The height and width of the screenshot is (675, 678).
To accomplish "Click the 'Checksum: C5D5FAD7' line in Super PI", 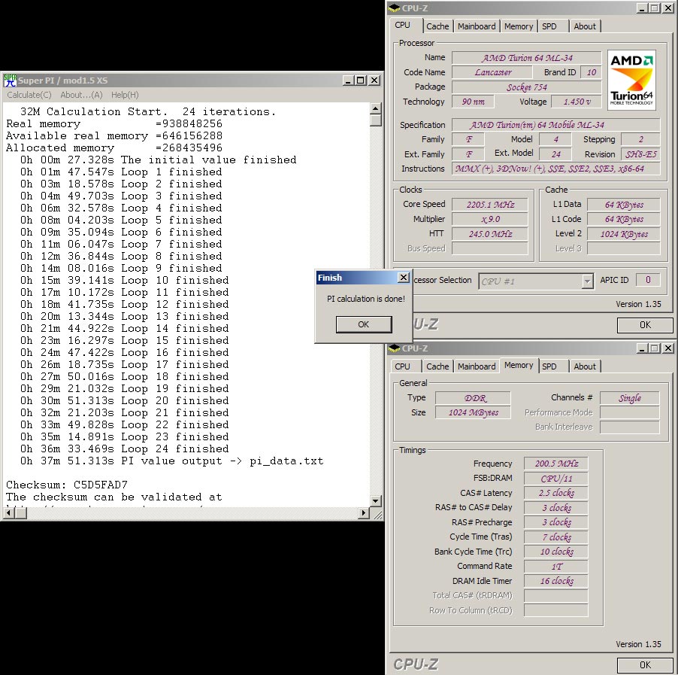I will coord(67,485).
